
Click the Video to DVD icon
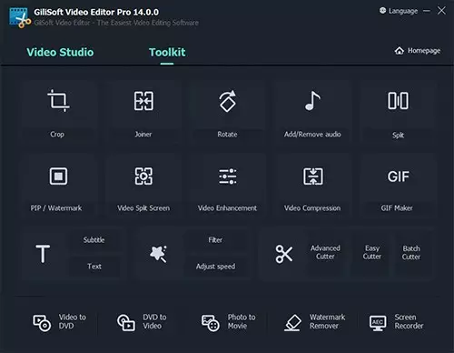[x=42, y=323]
